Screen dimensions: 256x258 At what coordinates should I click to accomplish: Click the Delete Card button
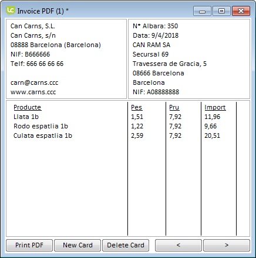126,245
